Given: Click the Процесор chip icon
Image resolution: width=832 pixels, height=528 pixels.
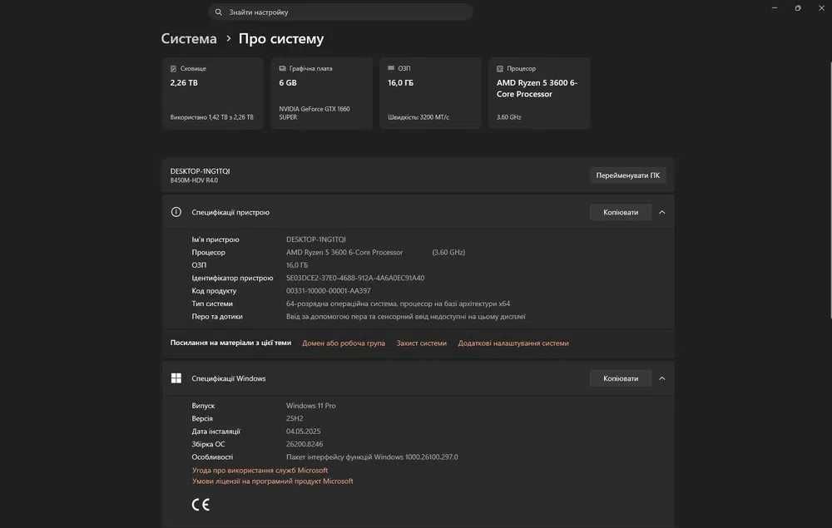Looking at the screenshot, I should click(500, 68).
